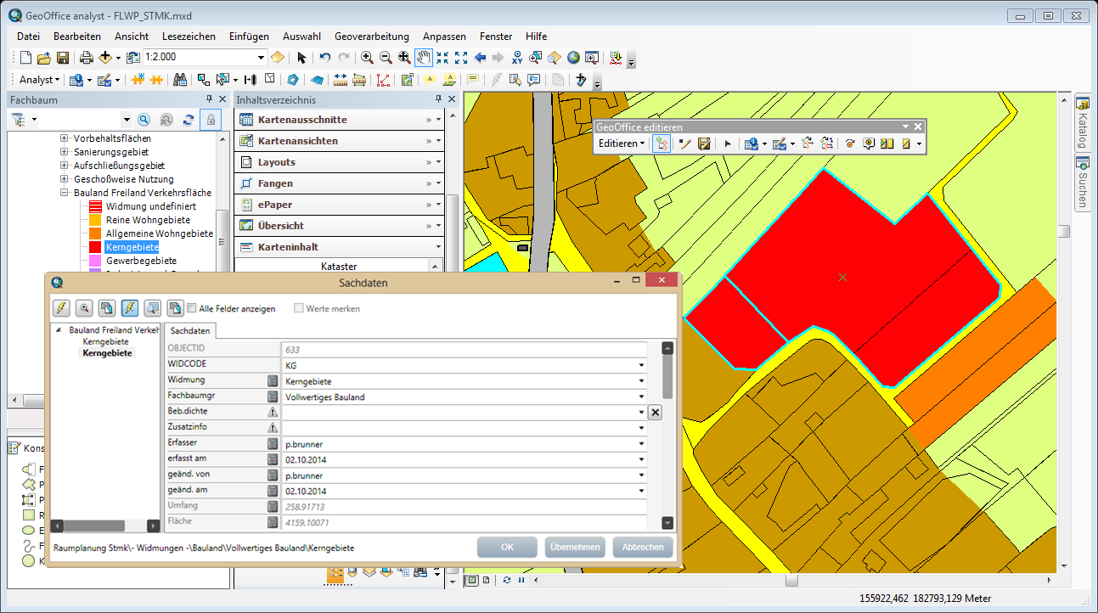
Task: Open the map scale 1:2.000 dropdown
Action: [261, 58]
